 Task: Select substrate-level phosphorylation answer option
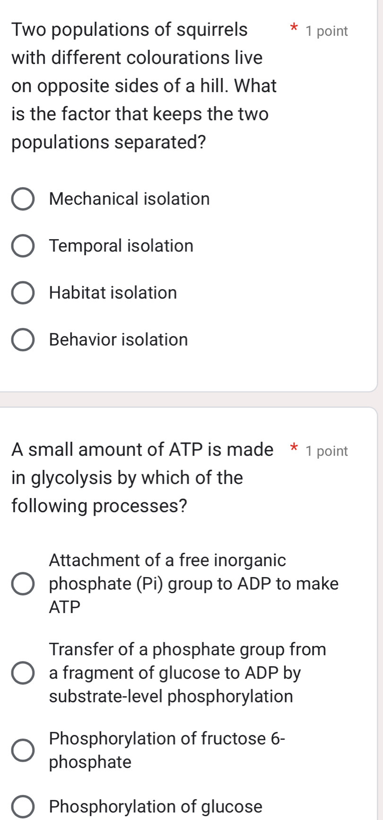[22, 673]
